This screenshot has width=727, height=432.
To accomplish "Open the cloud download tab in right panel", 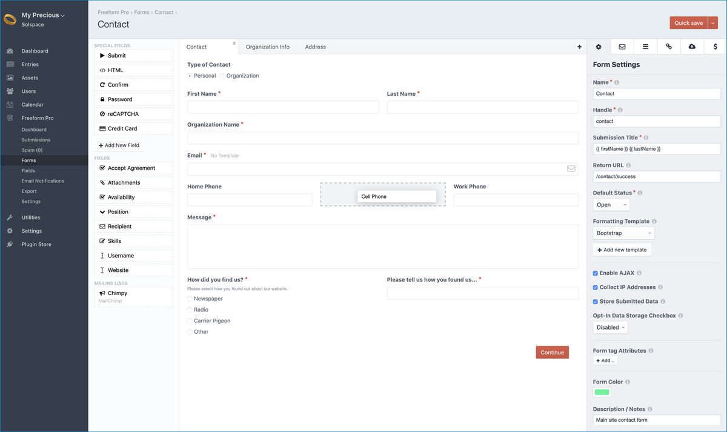I will click(692, 47).
